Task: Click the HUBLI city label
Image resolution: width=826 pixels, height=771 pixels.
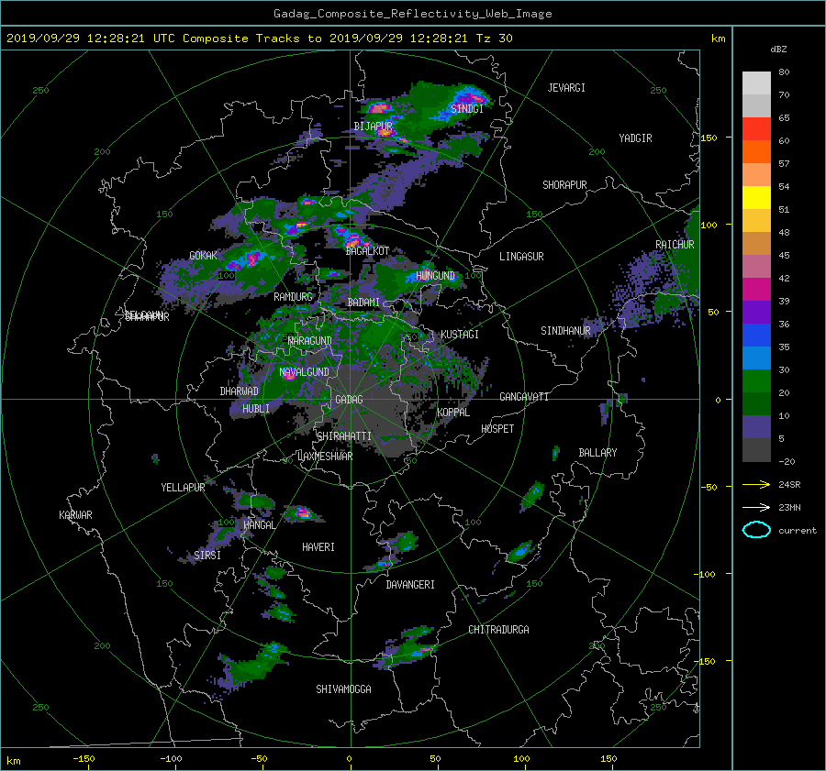Action: (255, 409)
